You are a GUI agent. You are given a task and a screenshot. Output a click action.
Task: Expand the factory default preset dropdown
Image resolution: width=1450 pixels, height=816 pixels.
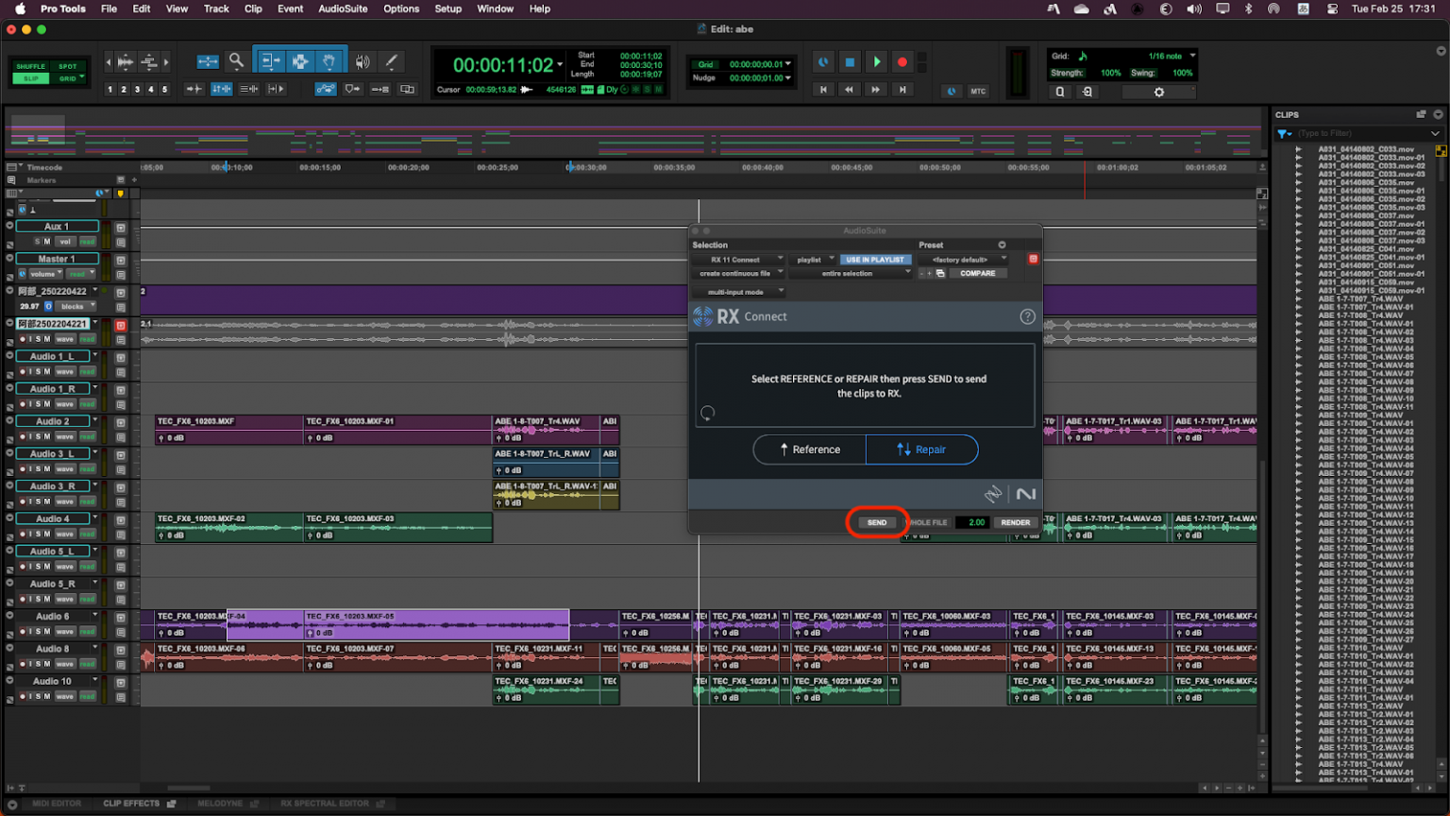963,259
